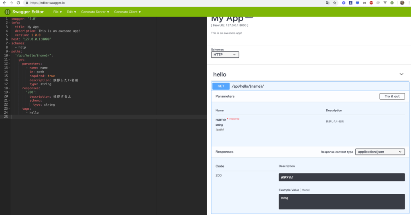This screenshot has width=411, height=215.
Task: Click the "swagger: '2.0'" line in editor
Action: pos(24,19)
